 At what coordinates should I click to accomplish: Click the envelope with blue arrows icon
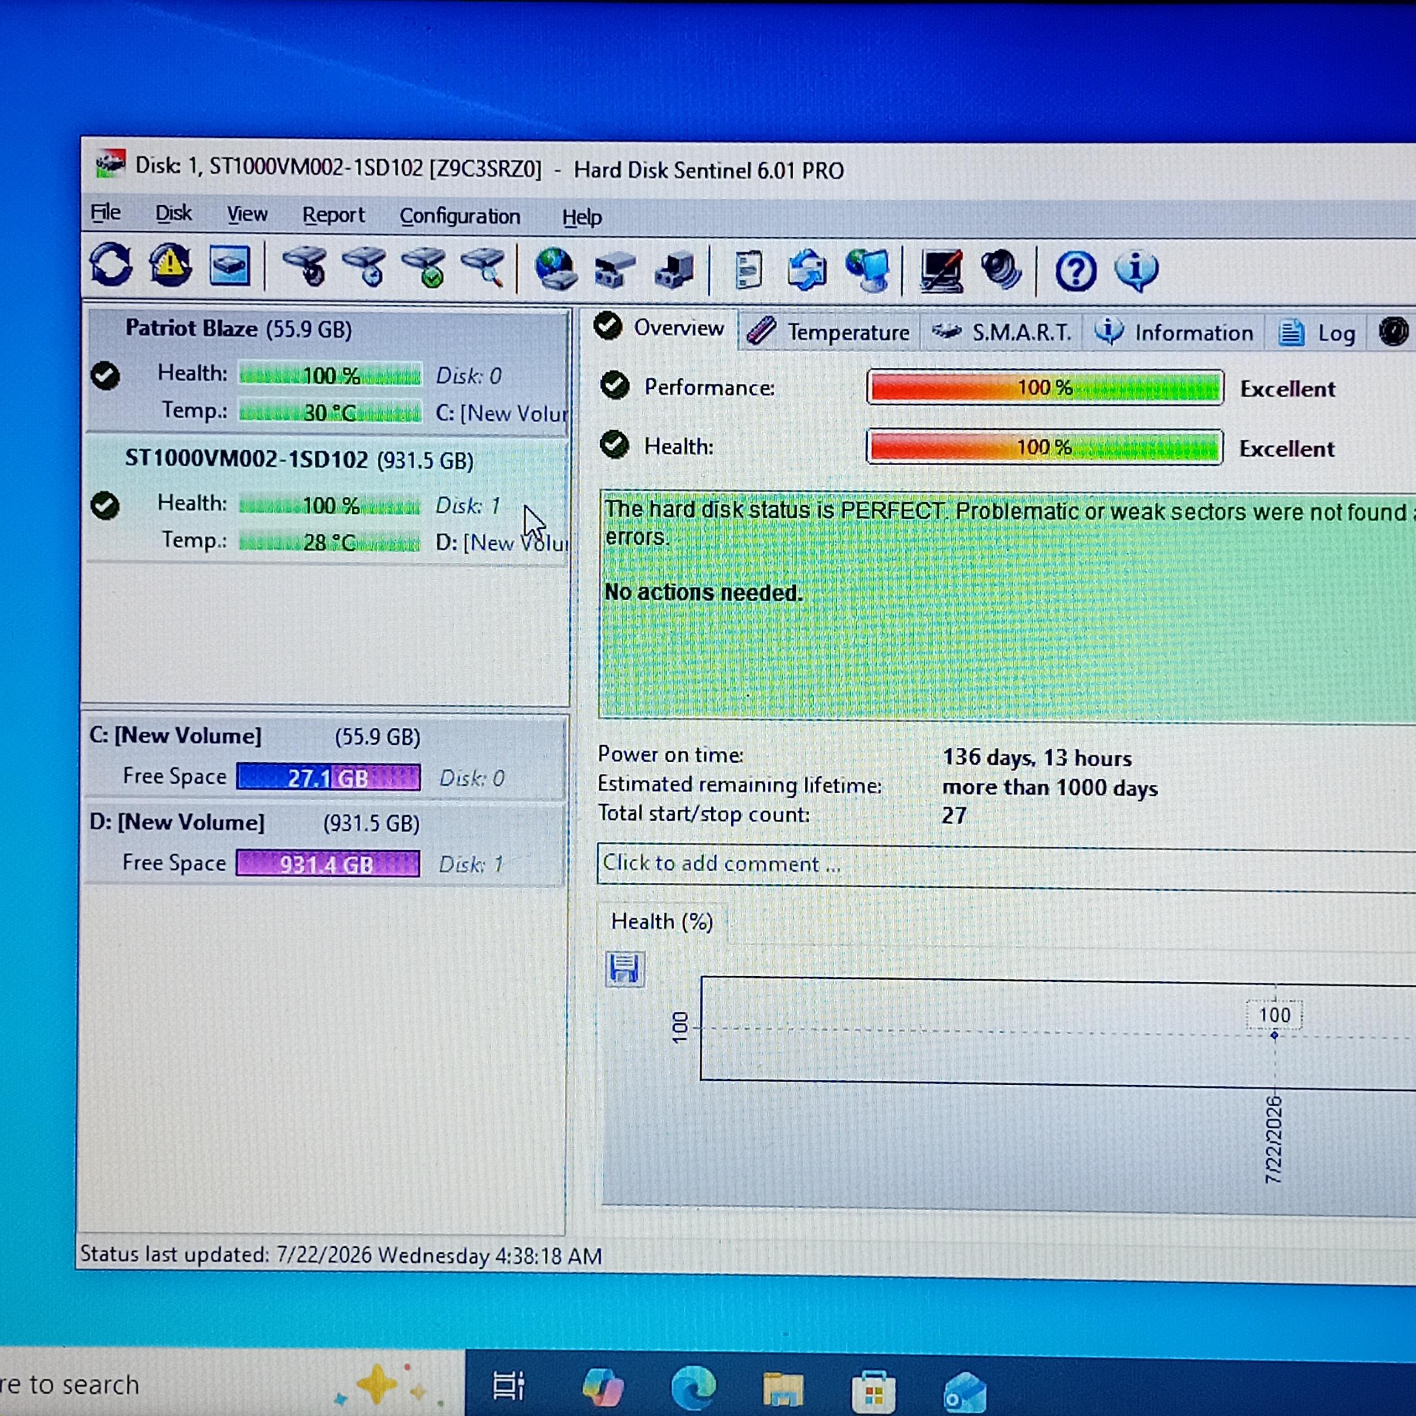click(807, 270)
